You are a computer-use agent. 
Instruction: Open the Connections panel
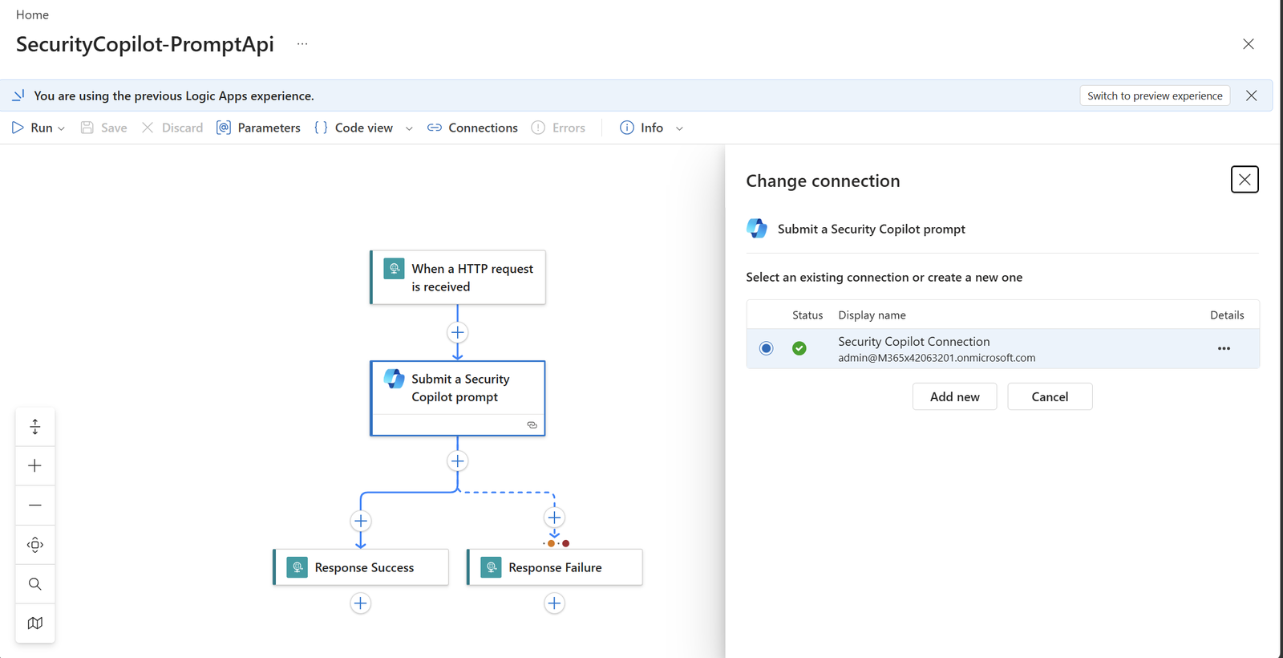472,128
